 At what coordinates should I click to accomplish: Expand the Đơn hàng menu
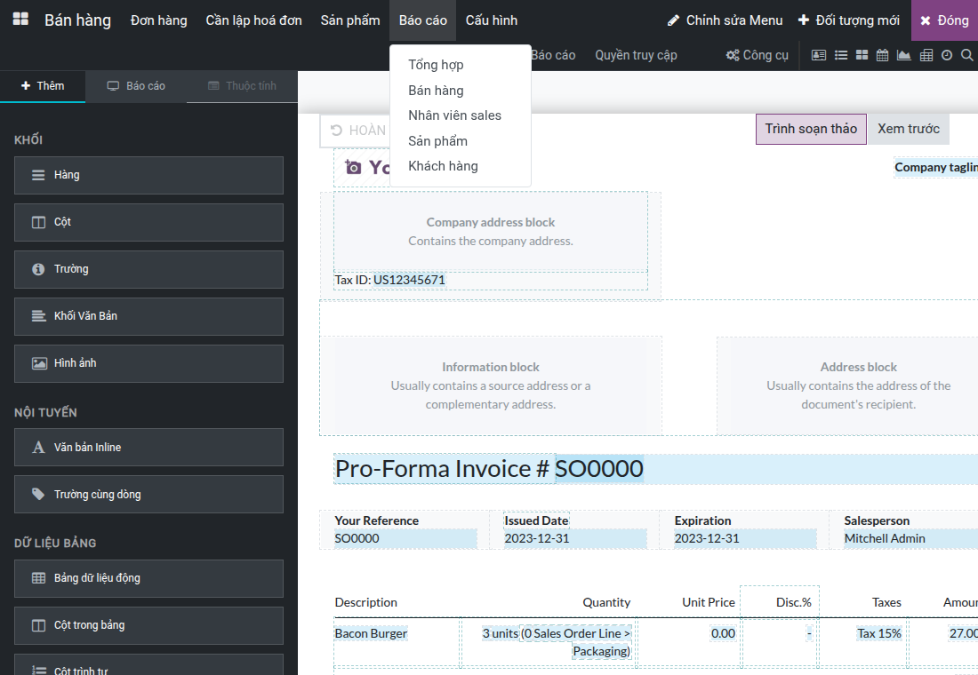(x=159, y=20)
